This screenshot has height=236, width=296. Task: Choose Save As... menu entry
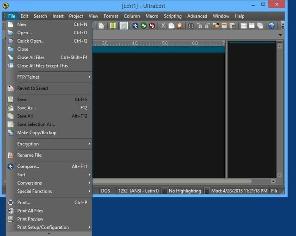49,108
